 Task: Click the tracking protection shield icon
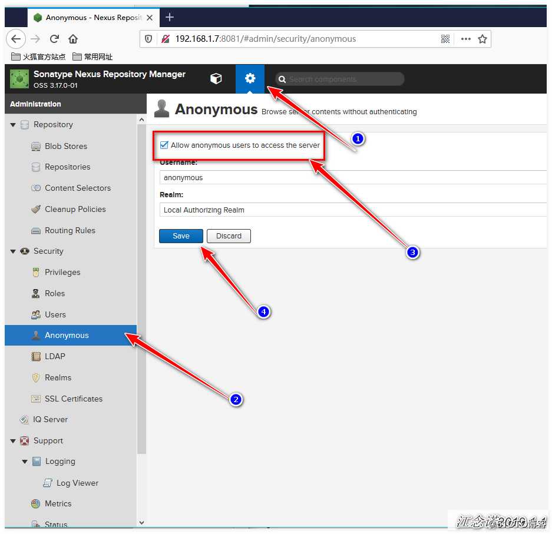pos(148,39)
